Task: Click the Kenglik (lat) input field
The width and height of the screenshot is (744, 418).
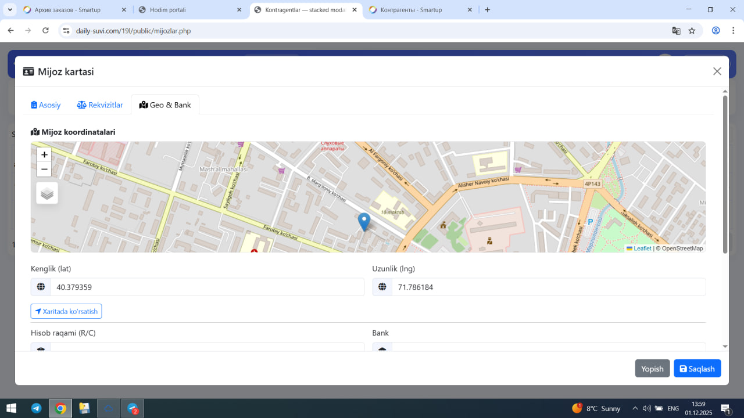Action: (206, 287)
